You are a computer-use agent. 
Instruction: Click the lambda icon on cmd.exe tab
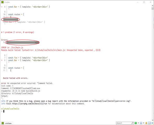pos(3,123)
